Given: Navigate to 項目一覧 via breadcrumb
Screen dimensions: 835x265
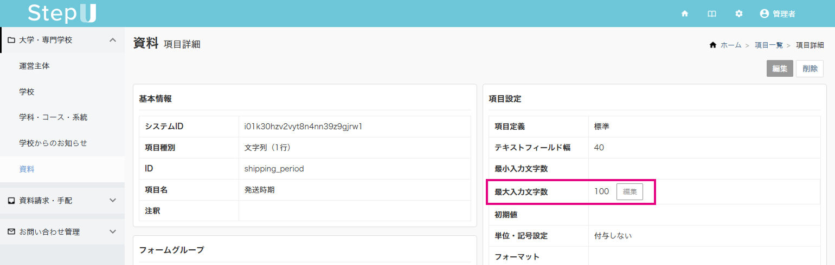Looking at the screenshot, I should click(769, 45).
